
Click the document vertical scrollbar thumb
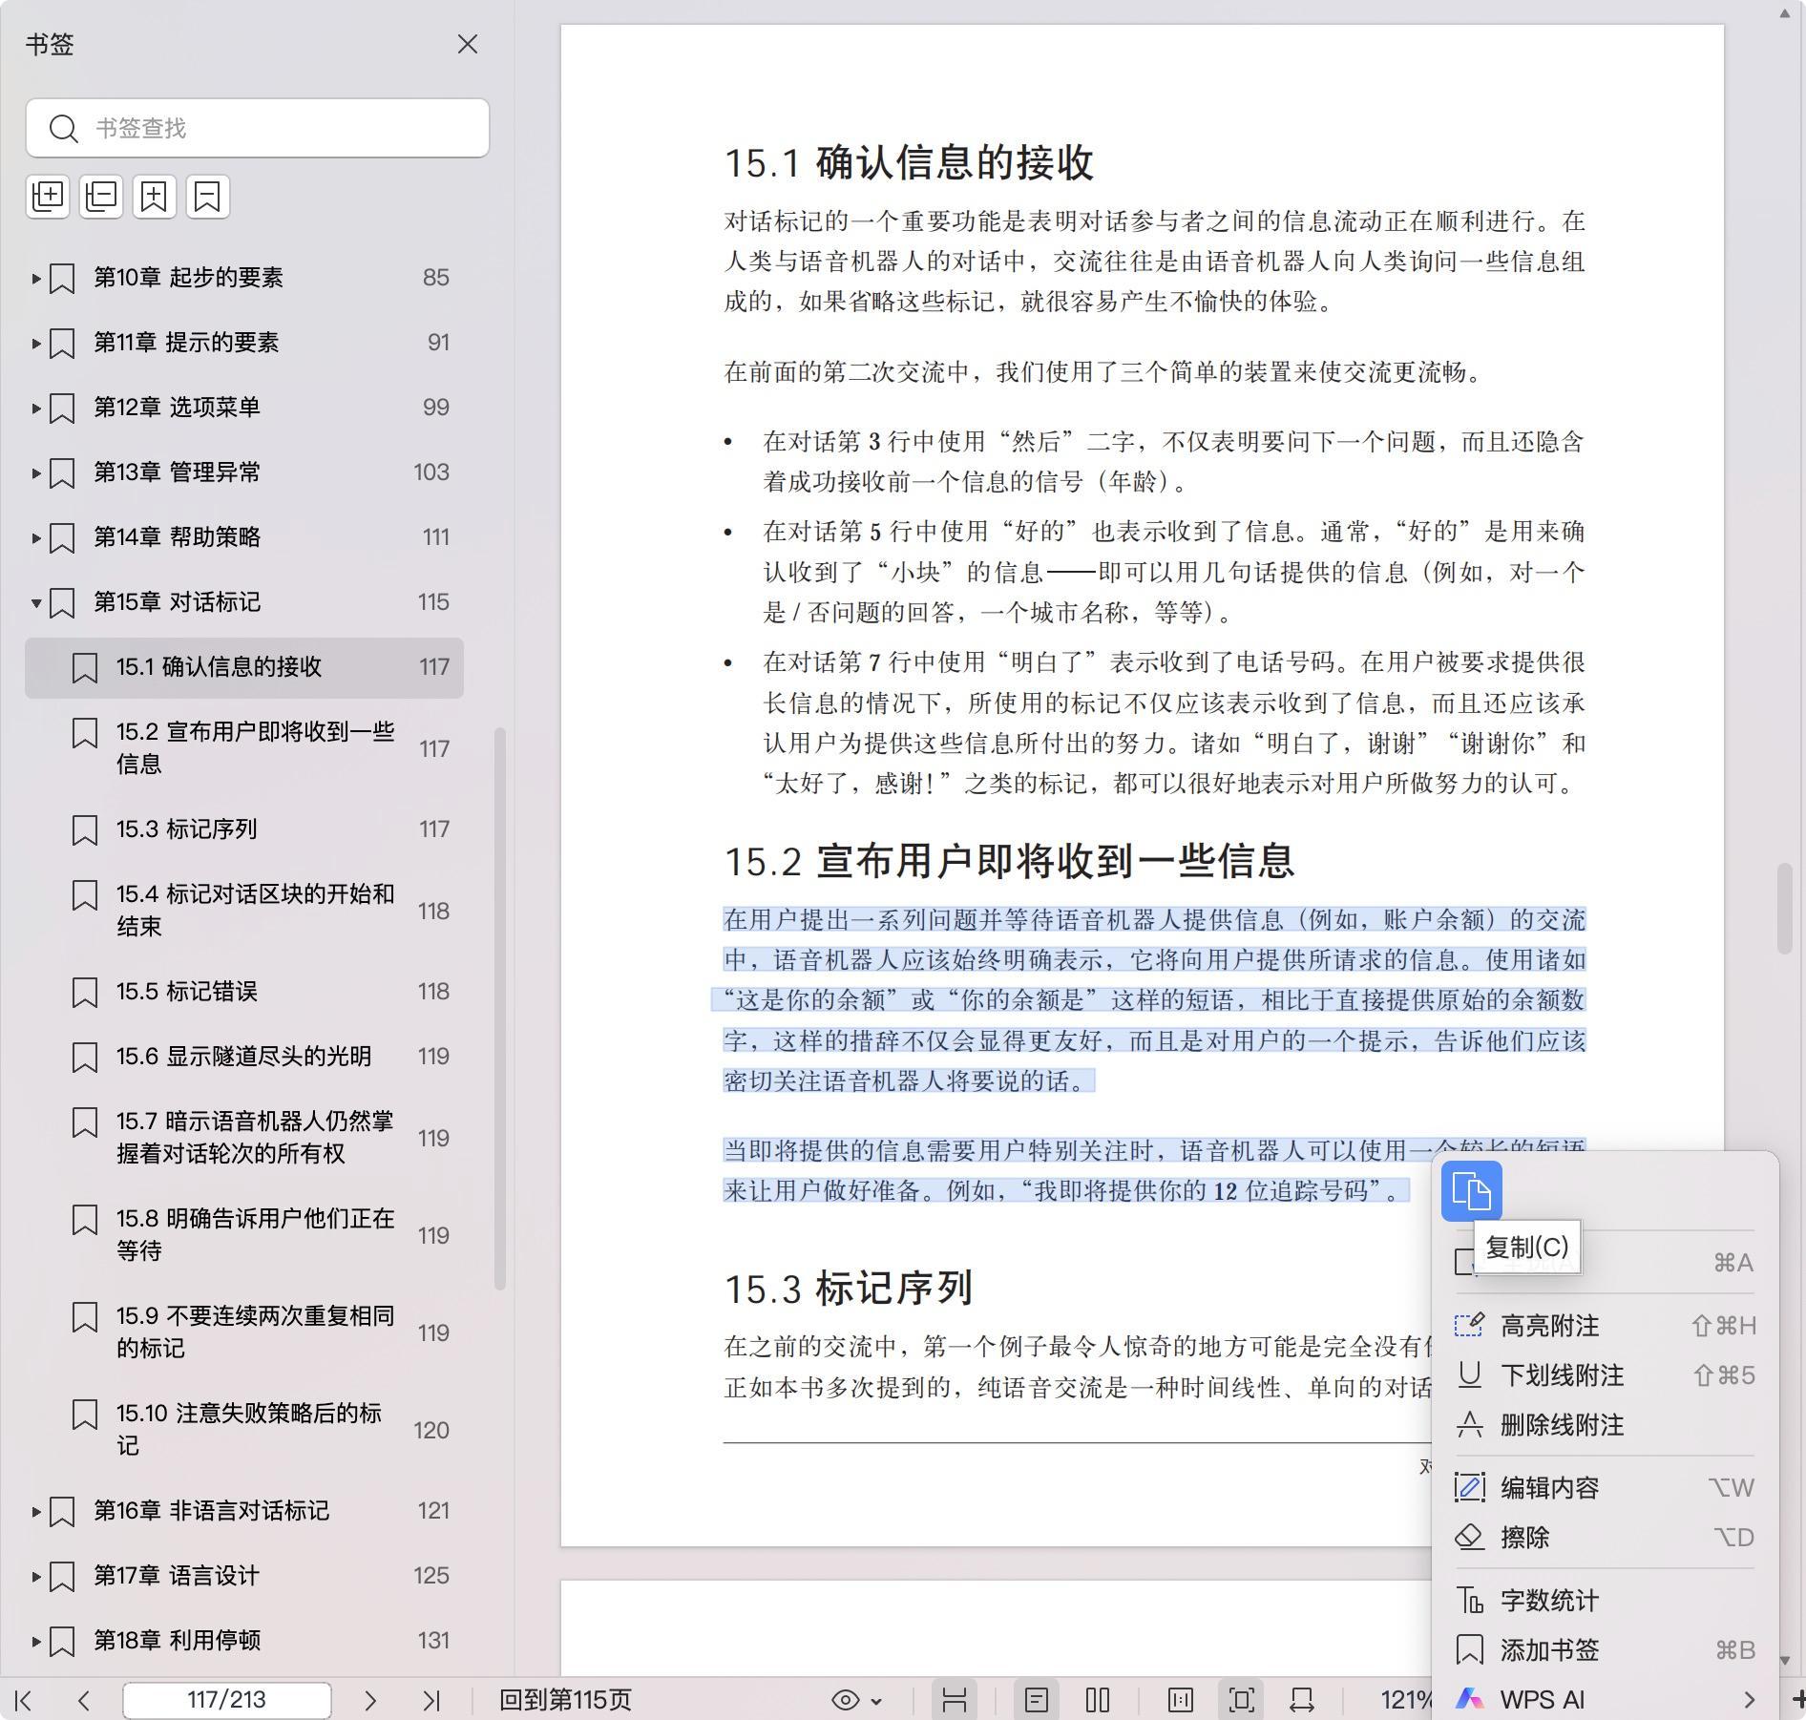pyautogui.click(x=1783, y=907)
